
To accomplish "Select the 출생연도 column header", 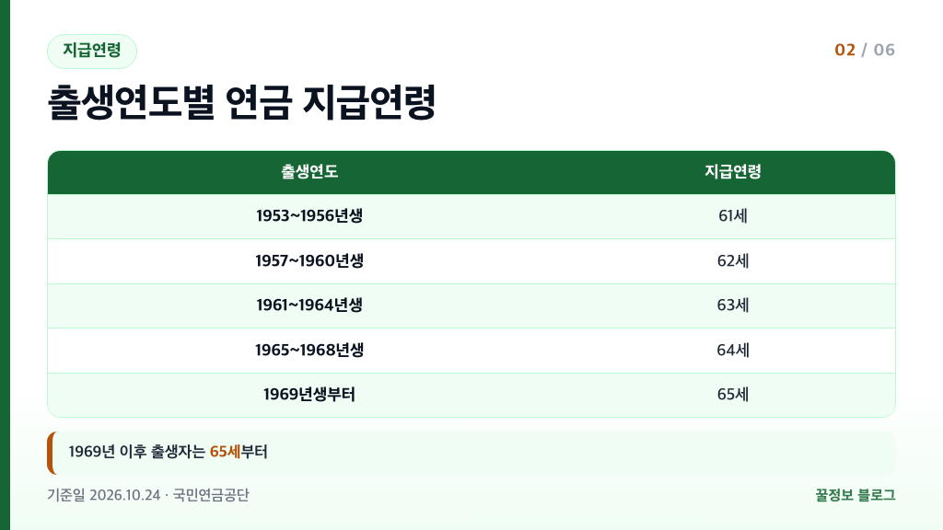I will [x=309, y=172].
